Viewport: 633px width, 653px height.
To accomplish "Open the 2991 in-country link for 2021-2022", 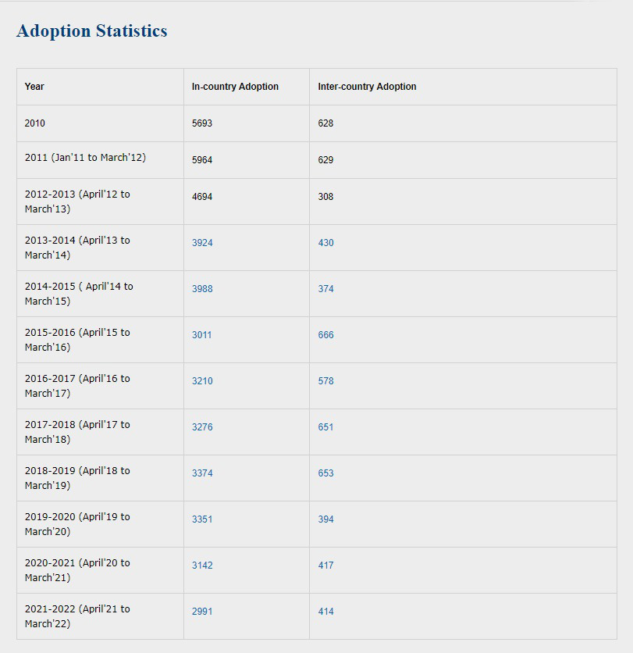I will 202,612.
